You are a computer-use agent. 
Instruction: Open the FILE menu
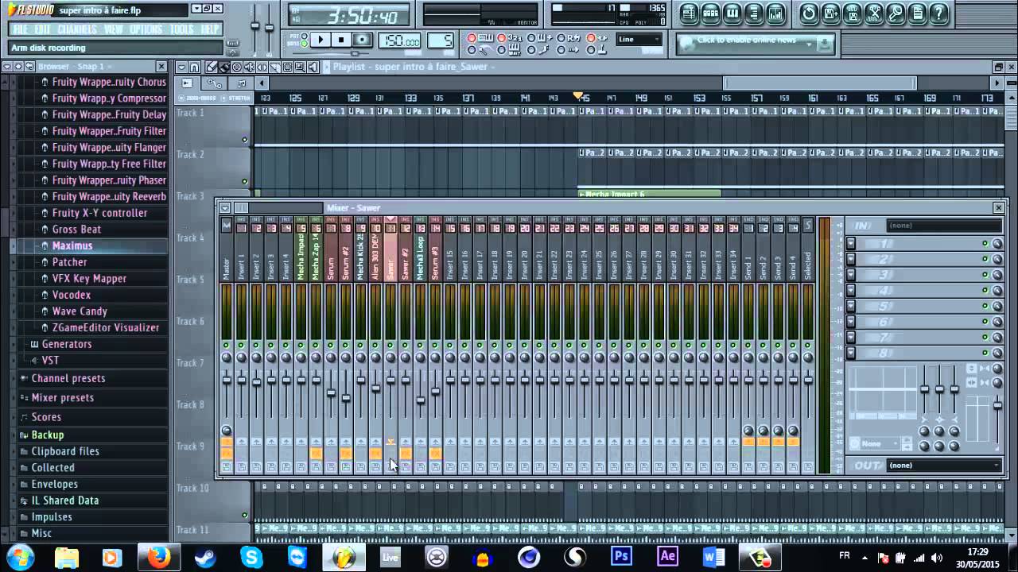tap(21, 29)
